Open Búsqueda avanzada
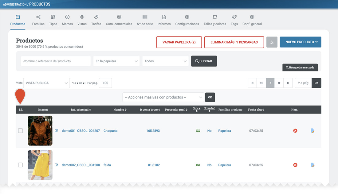 pyautogui.click(x=300, y=68)
